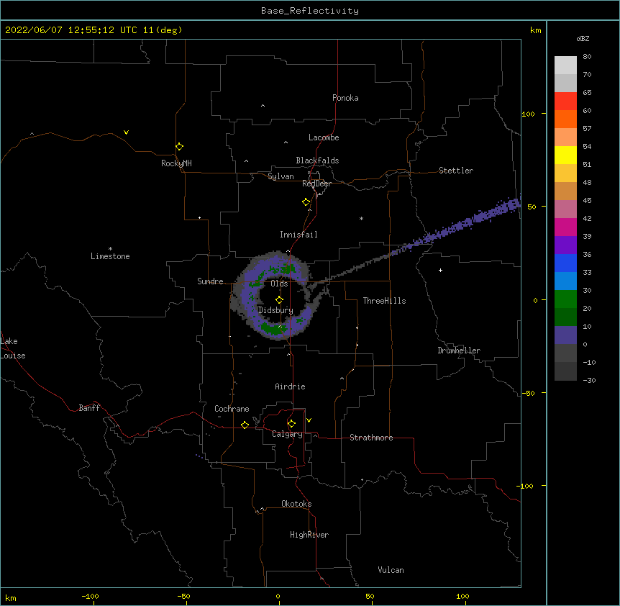Click the HighRiver town label

[309, 535]
